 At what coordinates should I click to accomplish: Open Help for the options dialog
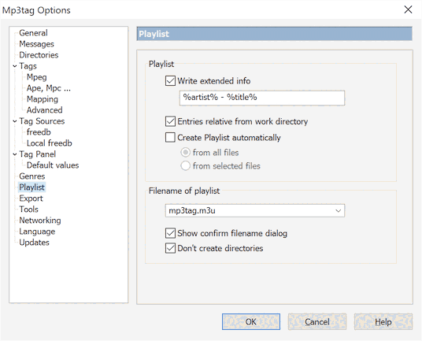pyautogui.click(x=383, y=321)
